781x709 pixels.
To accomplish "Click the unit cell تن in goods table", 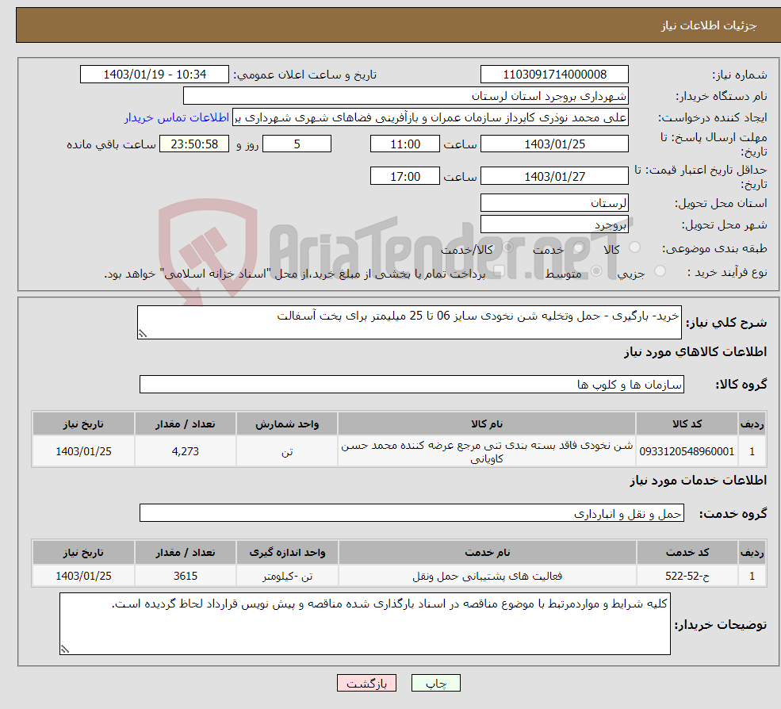I will click(287, 451).
